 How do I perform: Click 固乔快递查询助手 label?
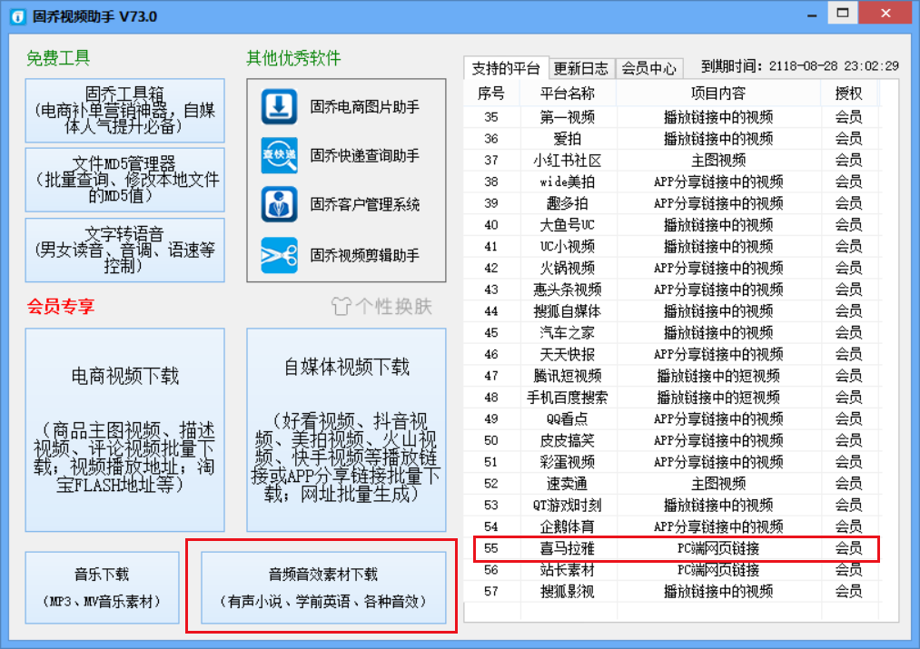(365, 155)
